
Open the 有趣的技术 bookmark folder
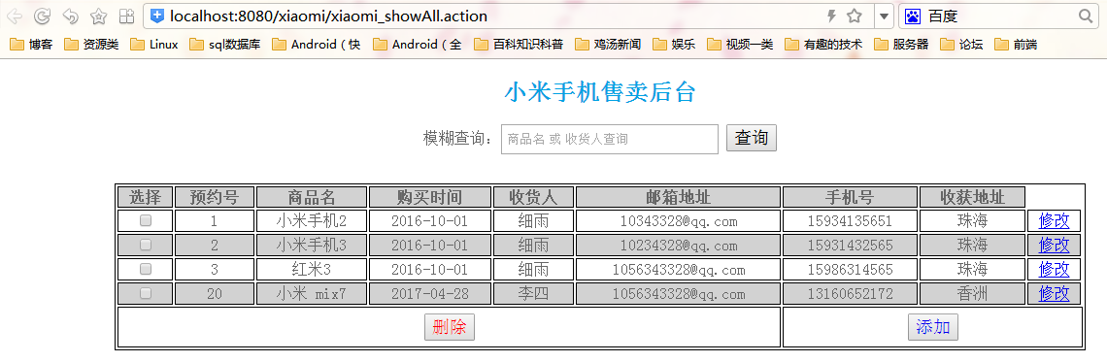(x=823, y=45)
